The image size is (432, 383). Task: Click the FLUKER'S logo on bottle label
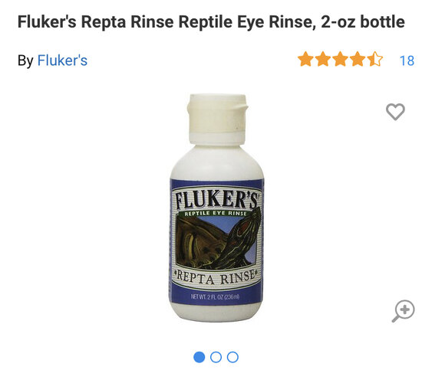coord(217,199)
